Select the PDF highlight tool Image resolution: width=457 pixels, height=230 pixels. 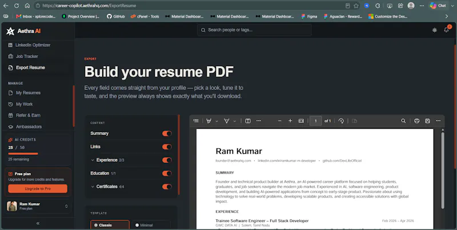[x=209, y=121]
